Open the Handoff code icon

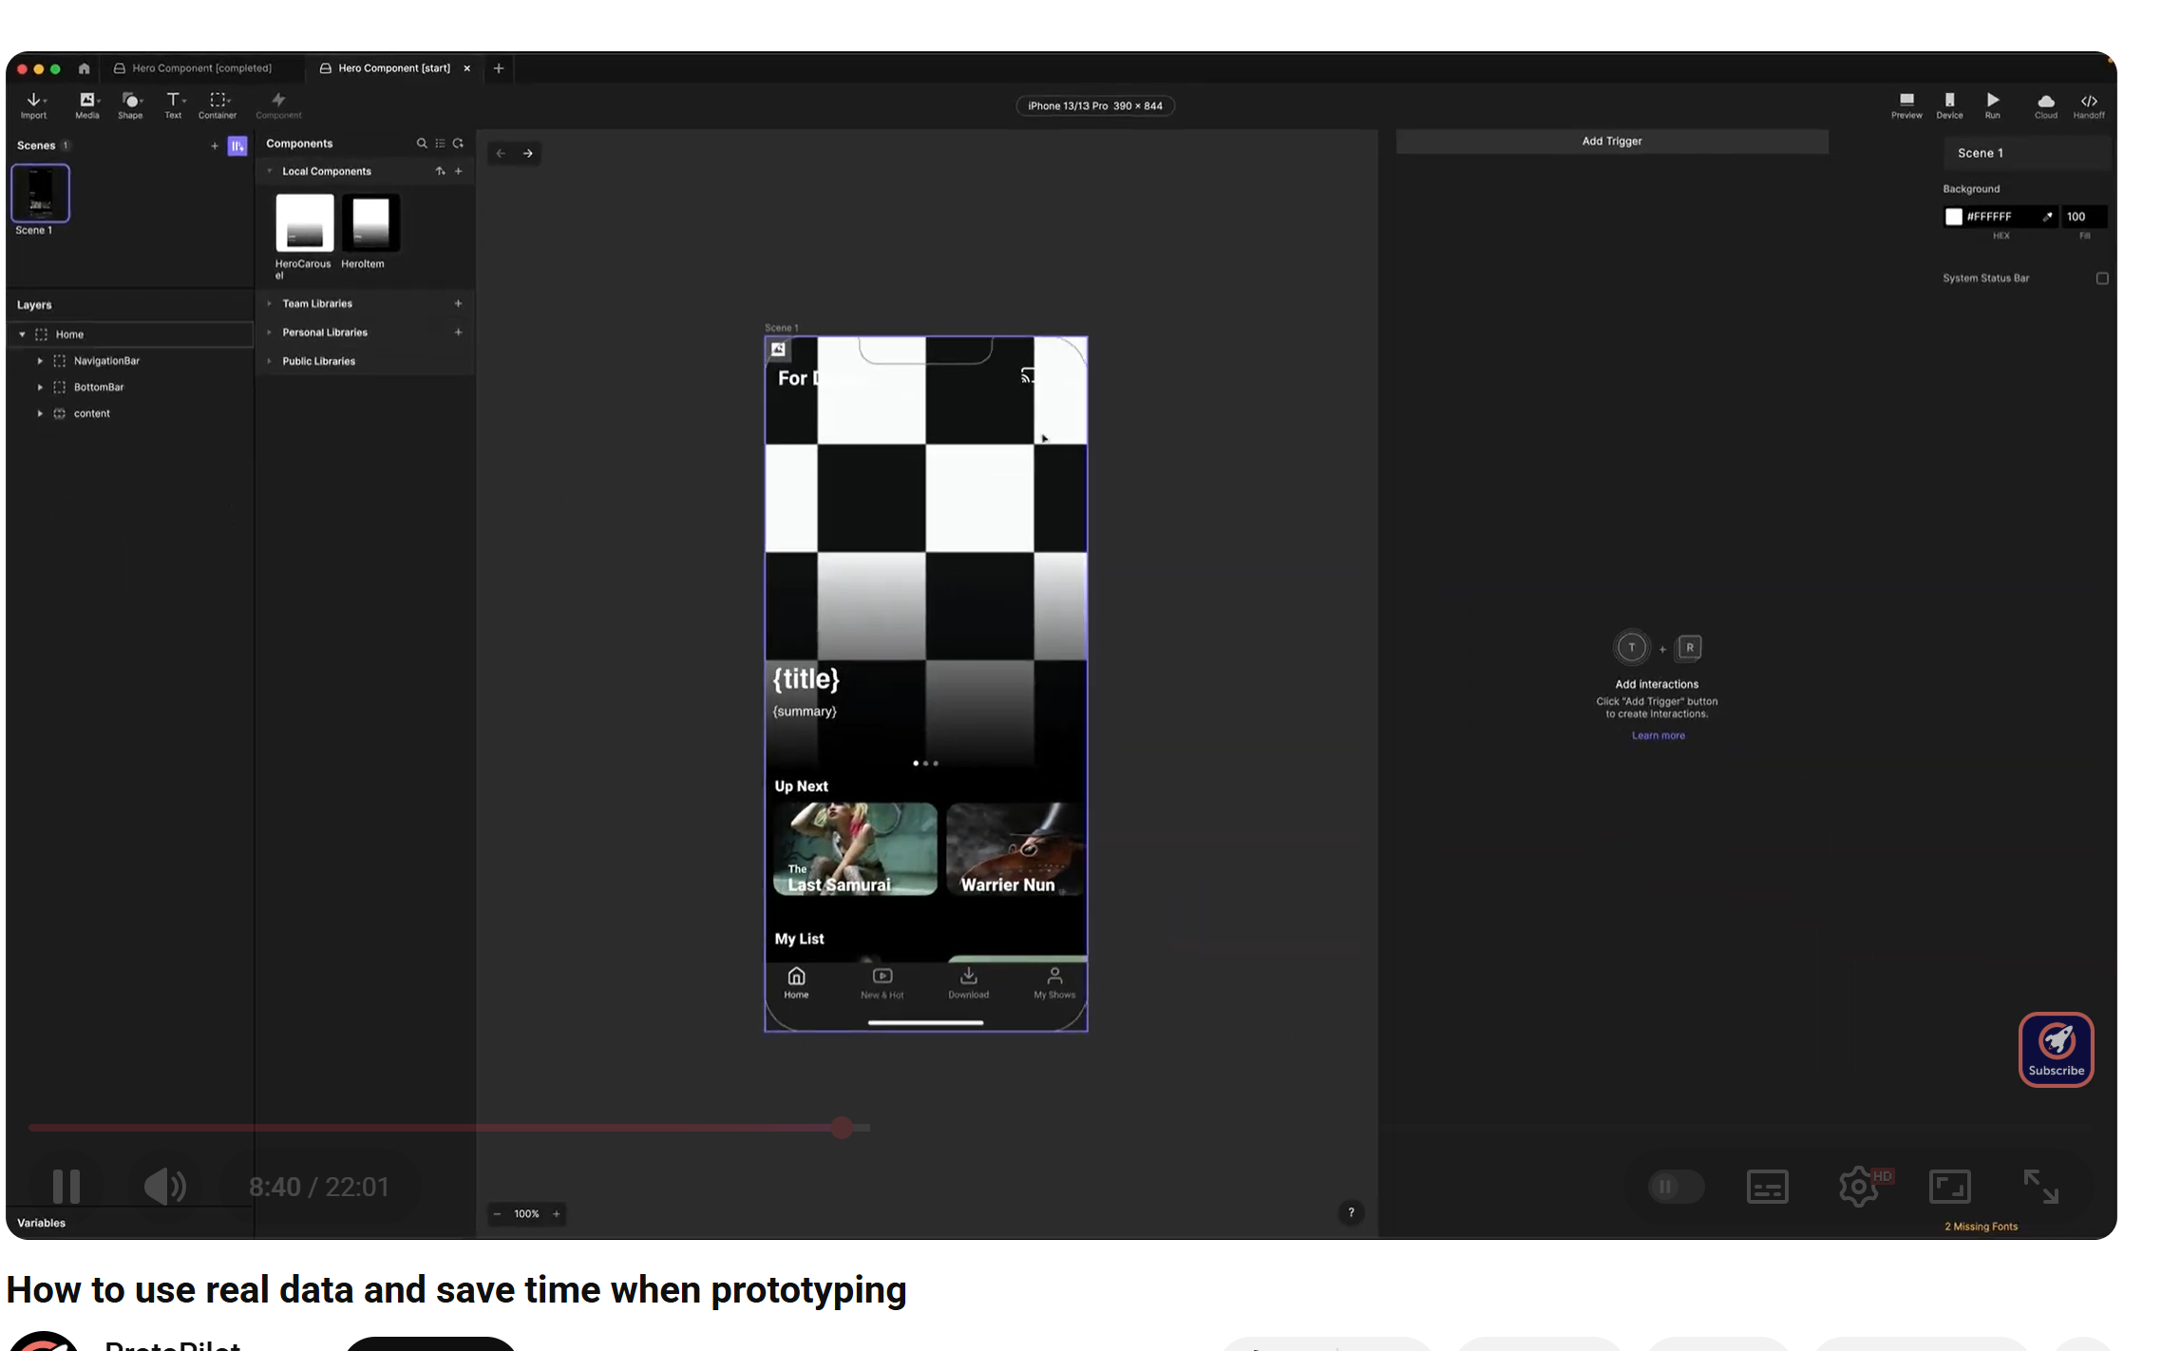(2089, 101)
